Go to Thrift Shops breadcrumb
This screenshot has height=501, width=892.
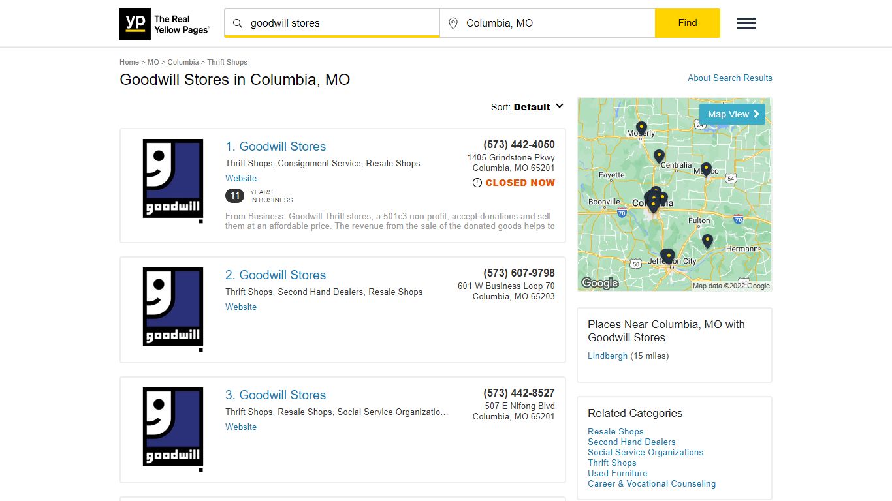click(x=227, y=62)
